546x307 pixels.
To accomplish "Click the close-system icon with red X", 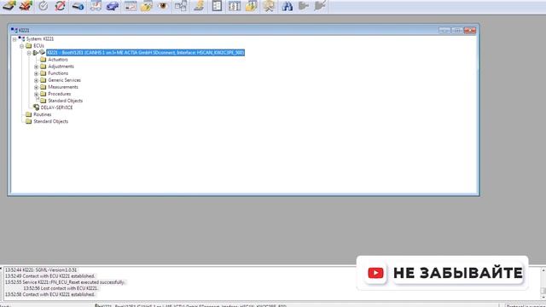I will [26, 6].
